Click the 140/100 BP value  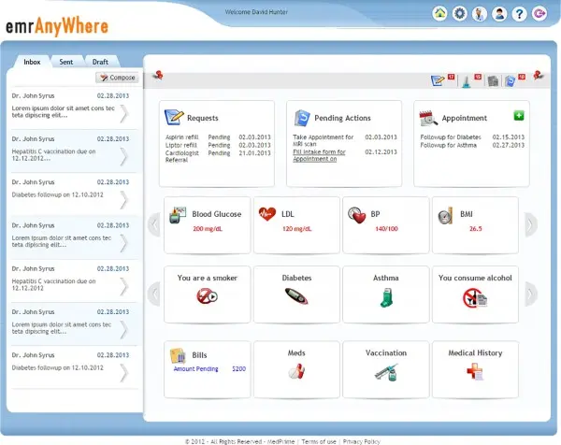pyautogui.click(x=386, y=229)
